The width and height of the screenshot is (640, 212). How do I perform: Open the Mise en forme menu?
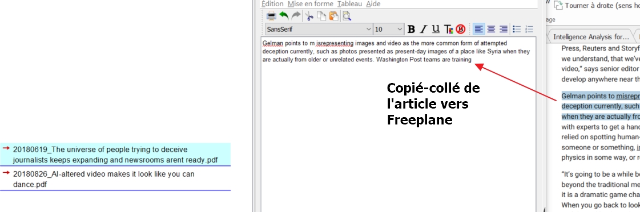tap(310, 4)
